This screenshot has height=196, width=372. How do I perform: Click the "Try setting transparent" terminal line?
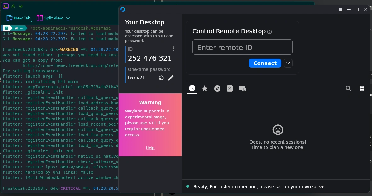(x=31, y=71)
